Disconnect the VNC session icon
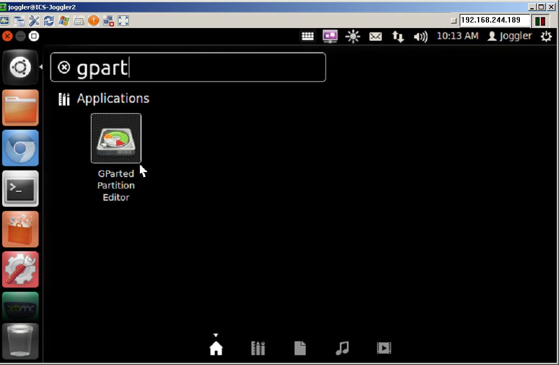 108,21
